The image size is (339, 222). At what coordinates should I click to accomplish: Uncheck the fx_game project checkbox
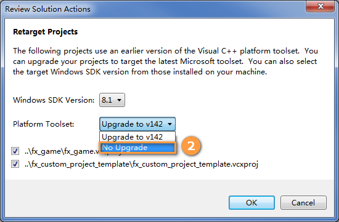15,151
